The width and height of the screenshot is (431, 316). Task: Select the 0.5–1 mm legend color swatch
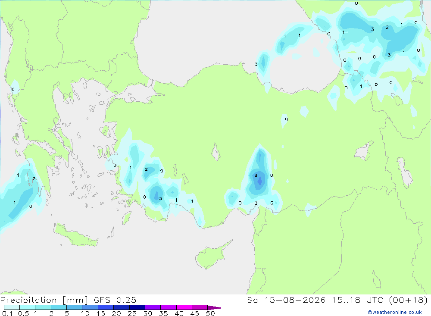(x=28, y=307)
